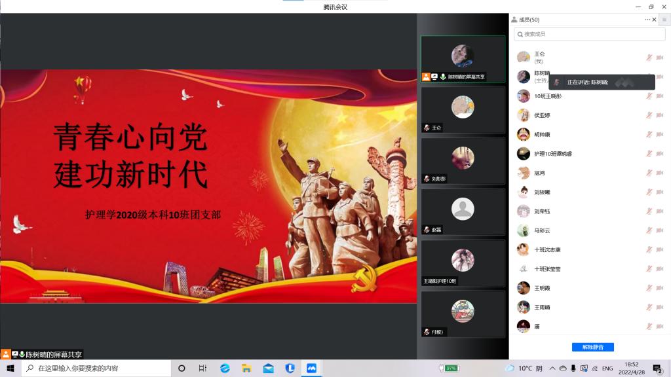This screenshot has height=377, width=671.
Task: Click the 王靖阳护理10班 video tile
Action: click(x=463, y=262)
